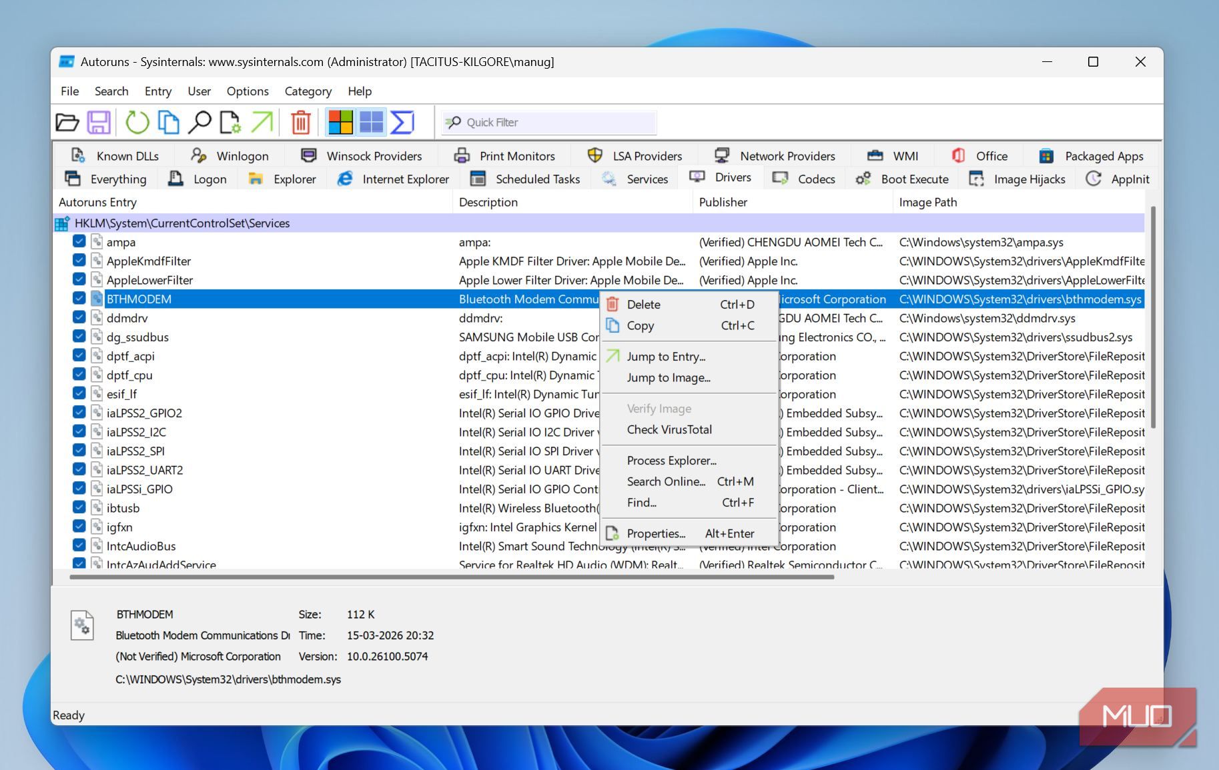Click the Find magnifier toolbar icon
Screen dimensions: 1219x770
click(x=199, y=122)
